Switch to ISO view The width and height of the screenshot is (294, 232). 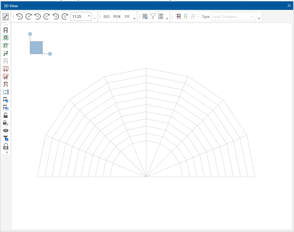106,17
